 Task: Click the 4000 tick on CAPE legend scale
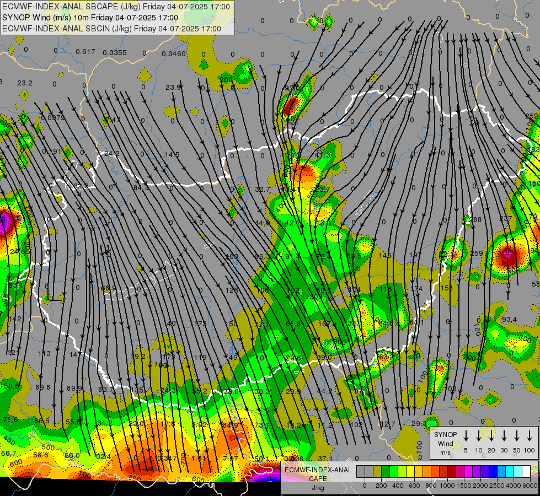click(514, 486)
